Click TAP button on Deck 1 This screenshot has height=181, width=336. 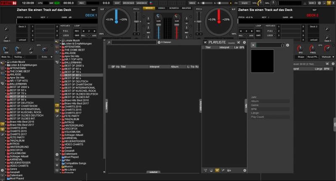(x=93, y=10)
